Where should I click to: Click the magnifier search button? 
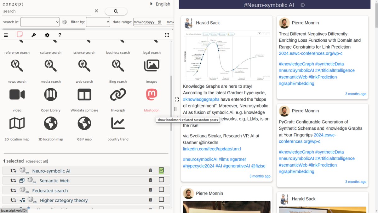click(x=116, y=11)
